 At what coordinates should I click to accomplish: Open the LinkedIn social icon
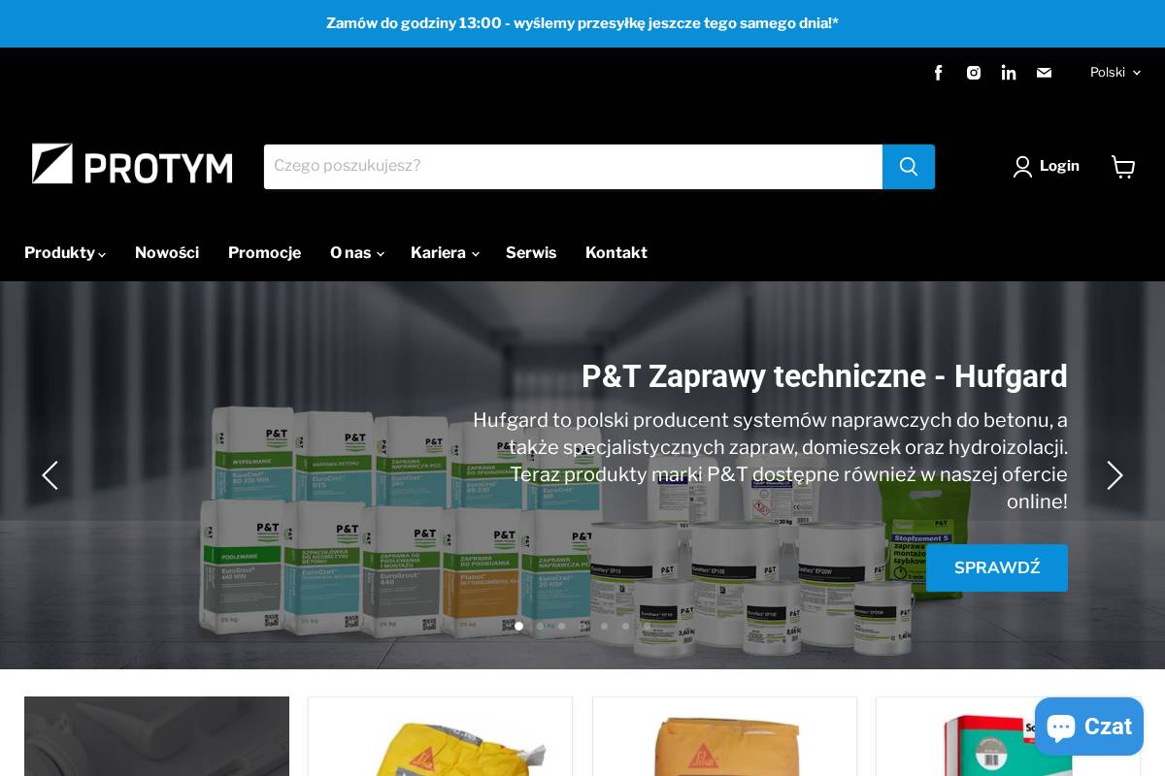[1008, 73]
